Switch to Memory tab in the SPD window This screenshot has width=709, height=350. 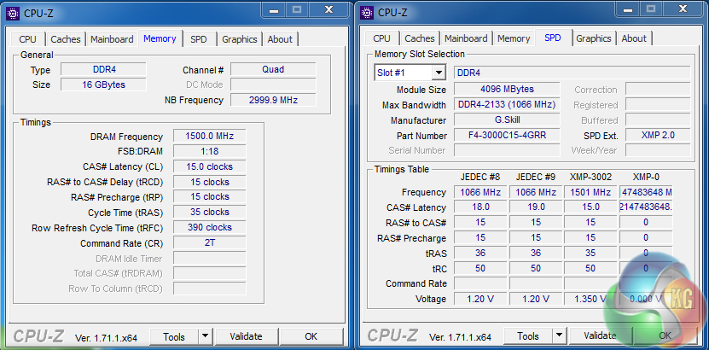(x=514, y=38)
